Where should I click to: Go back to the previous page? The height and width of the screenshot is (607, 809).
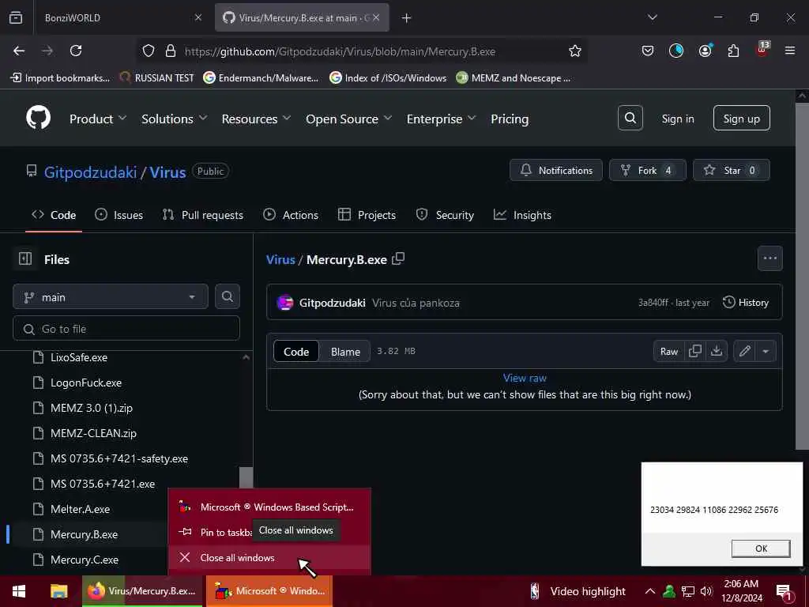point(19,51)
